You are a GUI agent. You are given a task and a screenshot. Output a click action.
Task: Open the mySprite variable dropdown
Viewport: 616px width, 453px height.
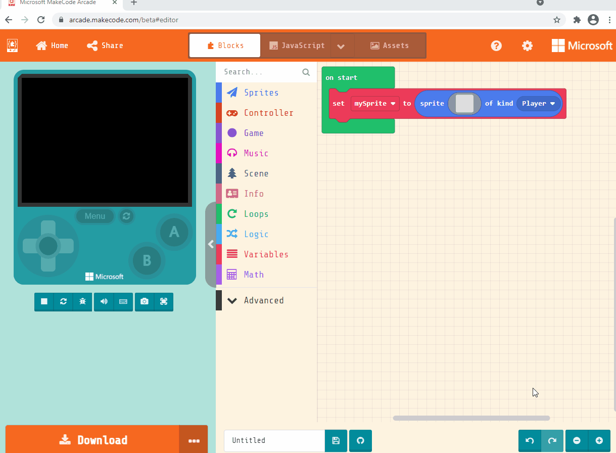(x=374, y=104)
